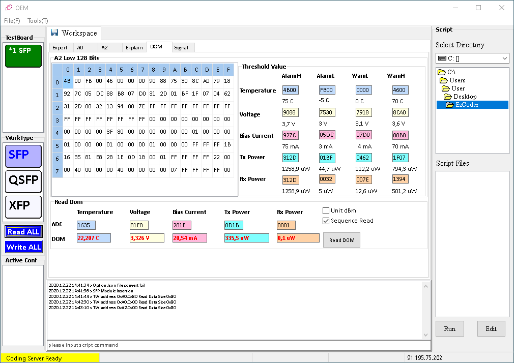Open the EzCoder folder
The height and width of the screenshot is (363, 514).
tap(466, 105)
